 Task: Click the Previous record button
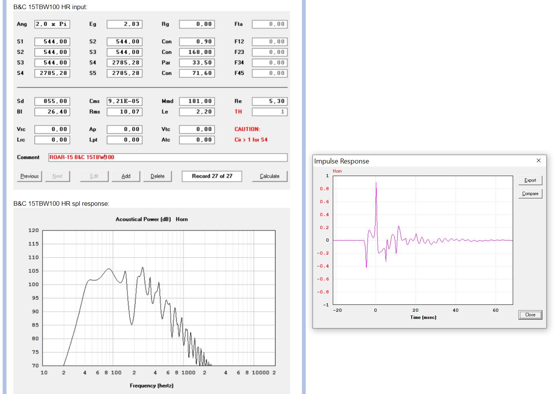(29, 176)
